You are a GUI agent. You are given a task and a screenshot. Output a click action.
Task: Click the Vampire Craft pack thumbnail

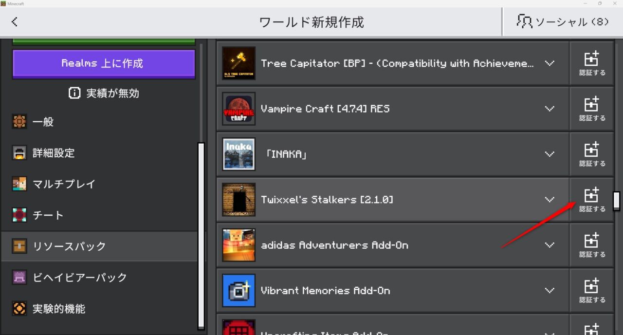click(238, 109)
